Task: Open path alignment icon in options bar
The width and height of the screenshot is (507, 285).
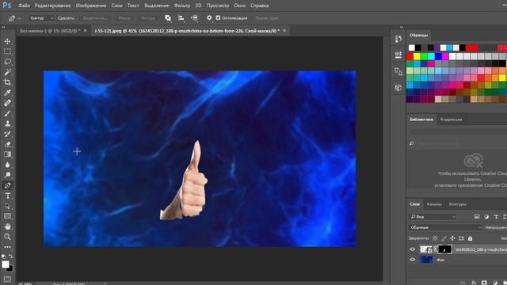Action: pos(181,18)
